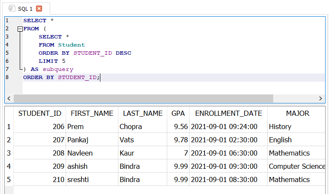The width and height of the screenshot is (329, 194).
Task: Select the 'Computer Science' major cell
Action: click(296, 166)
